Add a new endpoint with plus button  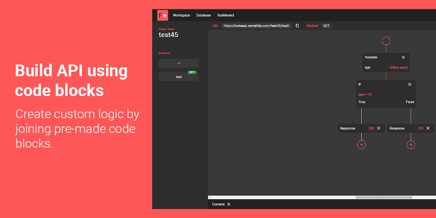pyautogui.click(x=178, y=63)
